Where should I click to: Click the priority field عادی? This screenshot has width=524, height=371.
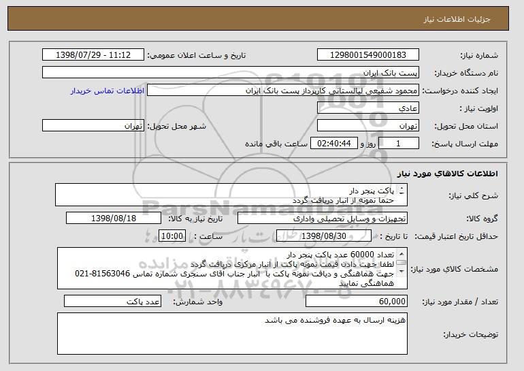(x=368, y=108)
